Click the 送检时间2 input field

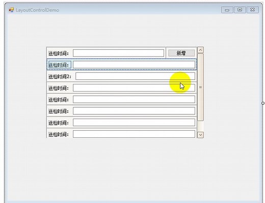point(135,76)
